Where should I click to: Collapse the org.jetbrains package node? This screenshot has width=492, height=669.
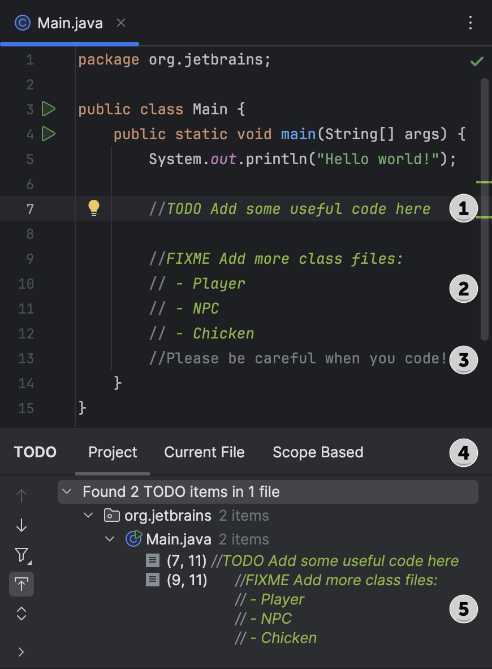pos(88,516)
